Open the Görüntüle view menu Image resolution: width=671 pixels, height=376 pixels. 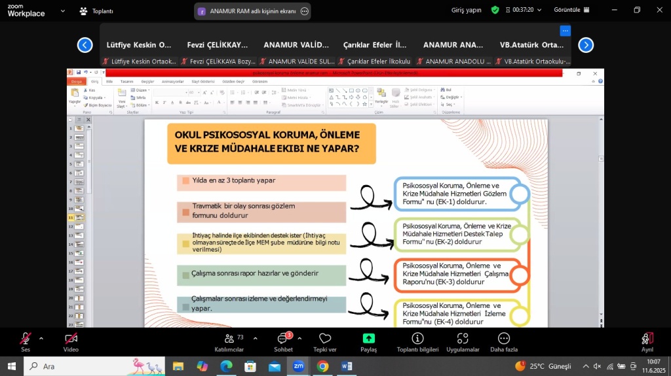tap(572, 10)
